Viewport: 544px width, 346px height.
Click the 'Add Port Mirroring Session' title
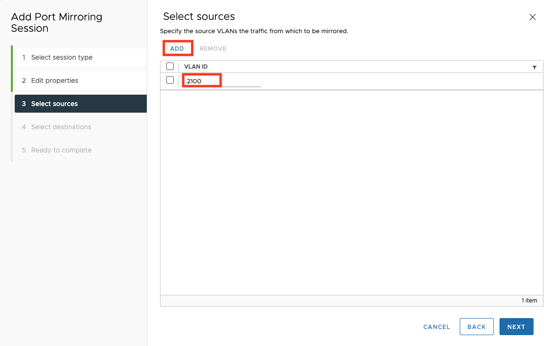click(56, 22)
